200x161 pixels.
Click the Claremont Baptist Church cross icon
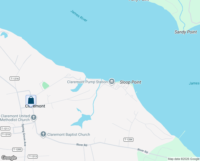(43, 134)
